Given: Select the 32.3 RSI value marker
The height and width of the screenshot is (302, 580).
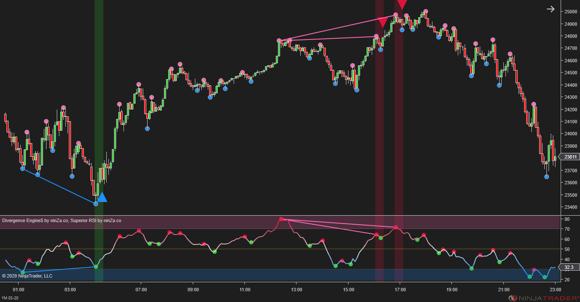Looking at the screenshot, I should 569,266.
